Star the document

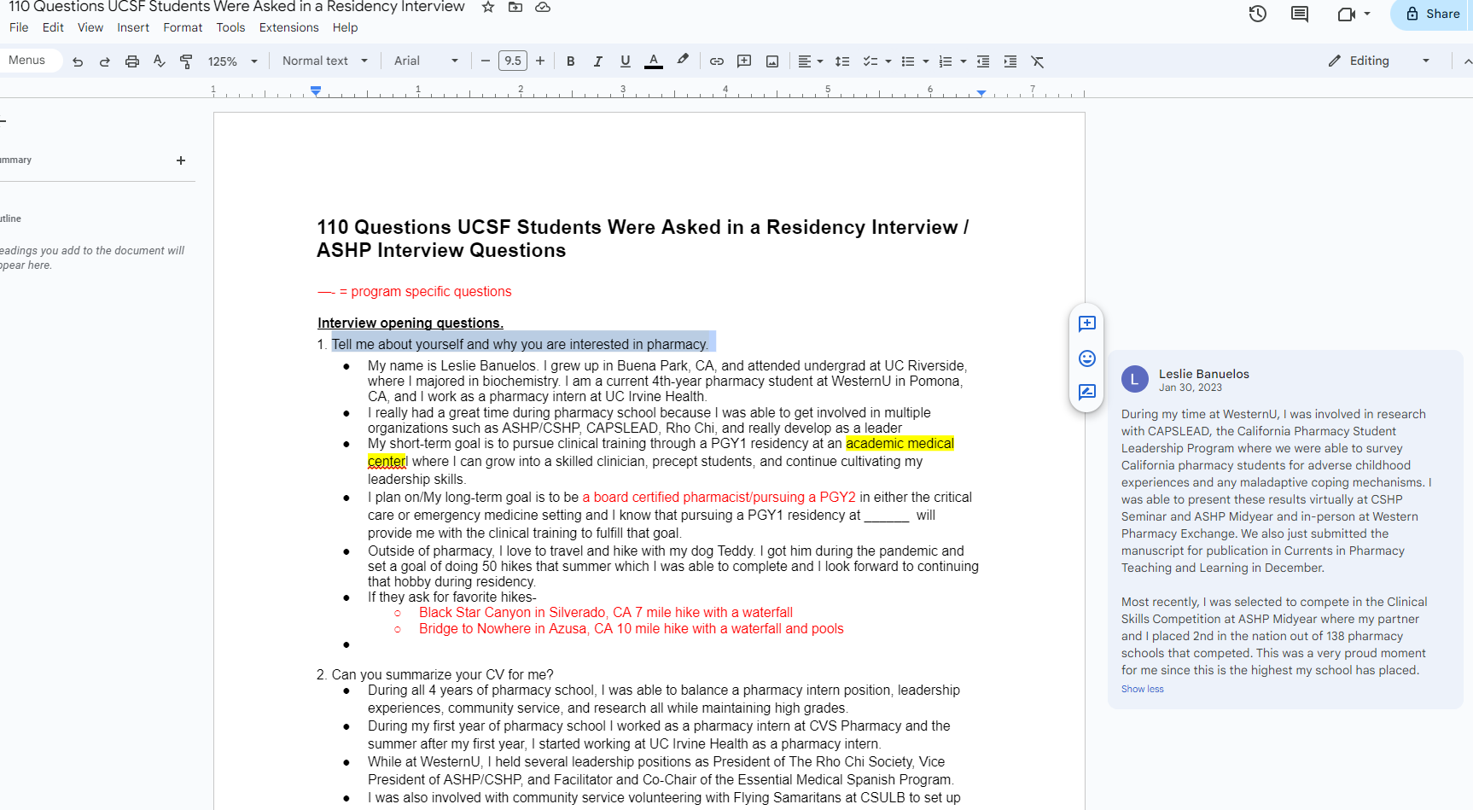pyautogui.click(x=488, y=7)
